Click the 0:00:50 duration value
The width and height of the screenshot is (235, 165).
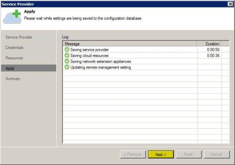213,49
